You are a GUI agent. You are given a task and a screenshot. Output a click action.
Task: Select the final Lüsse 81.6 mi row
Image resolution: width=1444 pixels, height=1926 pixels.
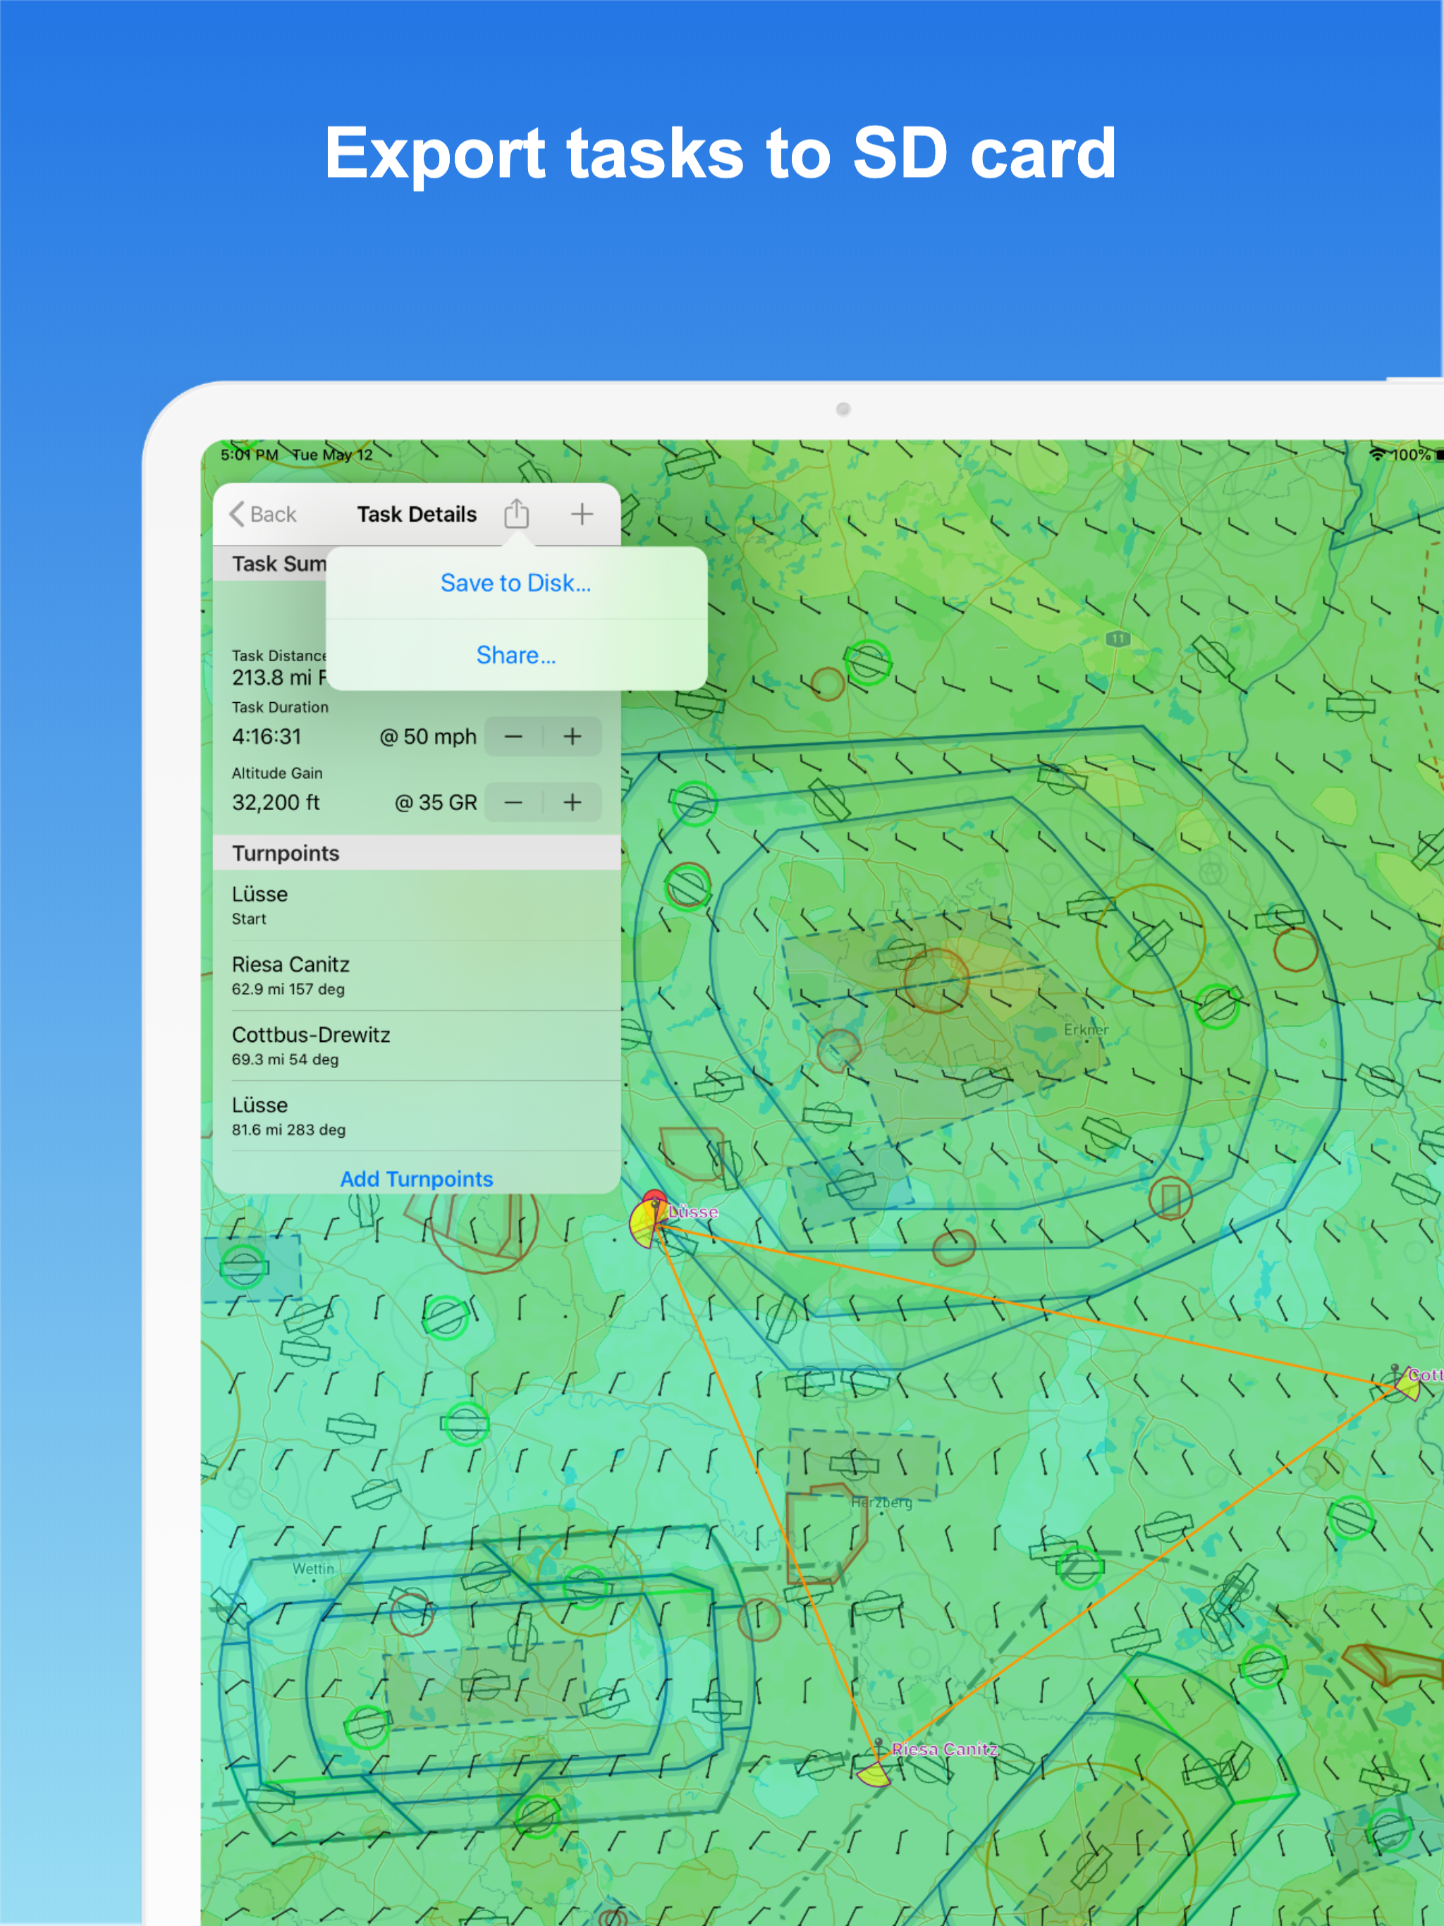(416, 1116)
